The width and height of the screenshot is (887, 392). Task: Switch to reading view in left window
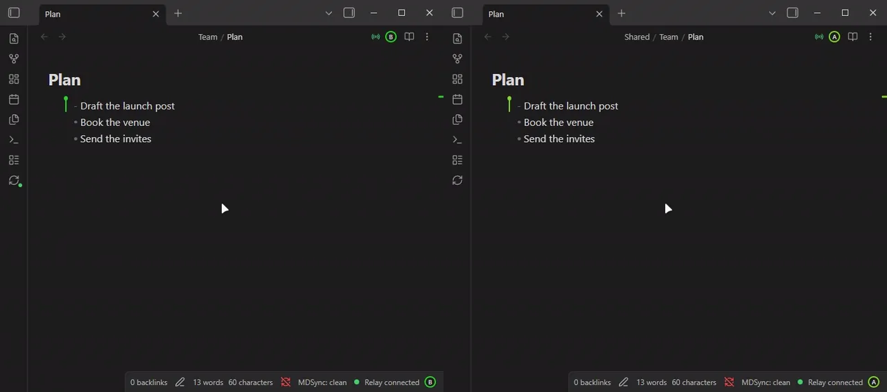point(410,37)
